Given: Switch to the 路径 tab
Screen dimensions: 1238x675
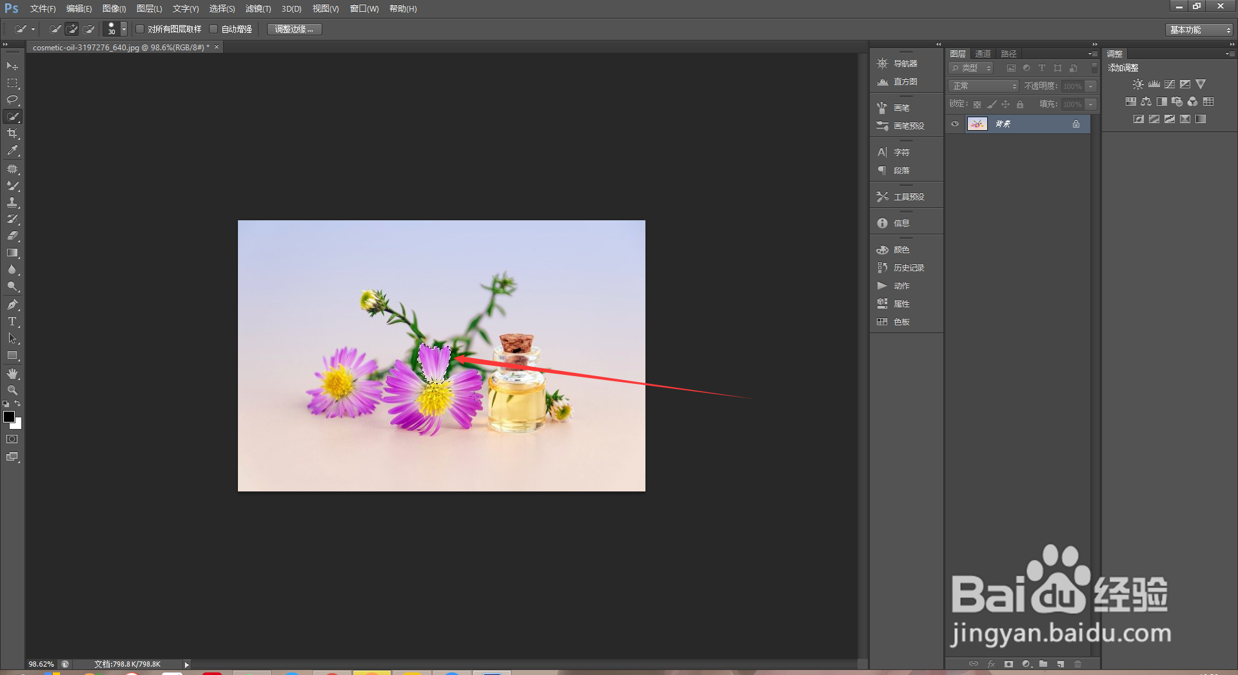Looking at the screenshot, I should tap(1008, 53).
